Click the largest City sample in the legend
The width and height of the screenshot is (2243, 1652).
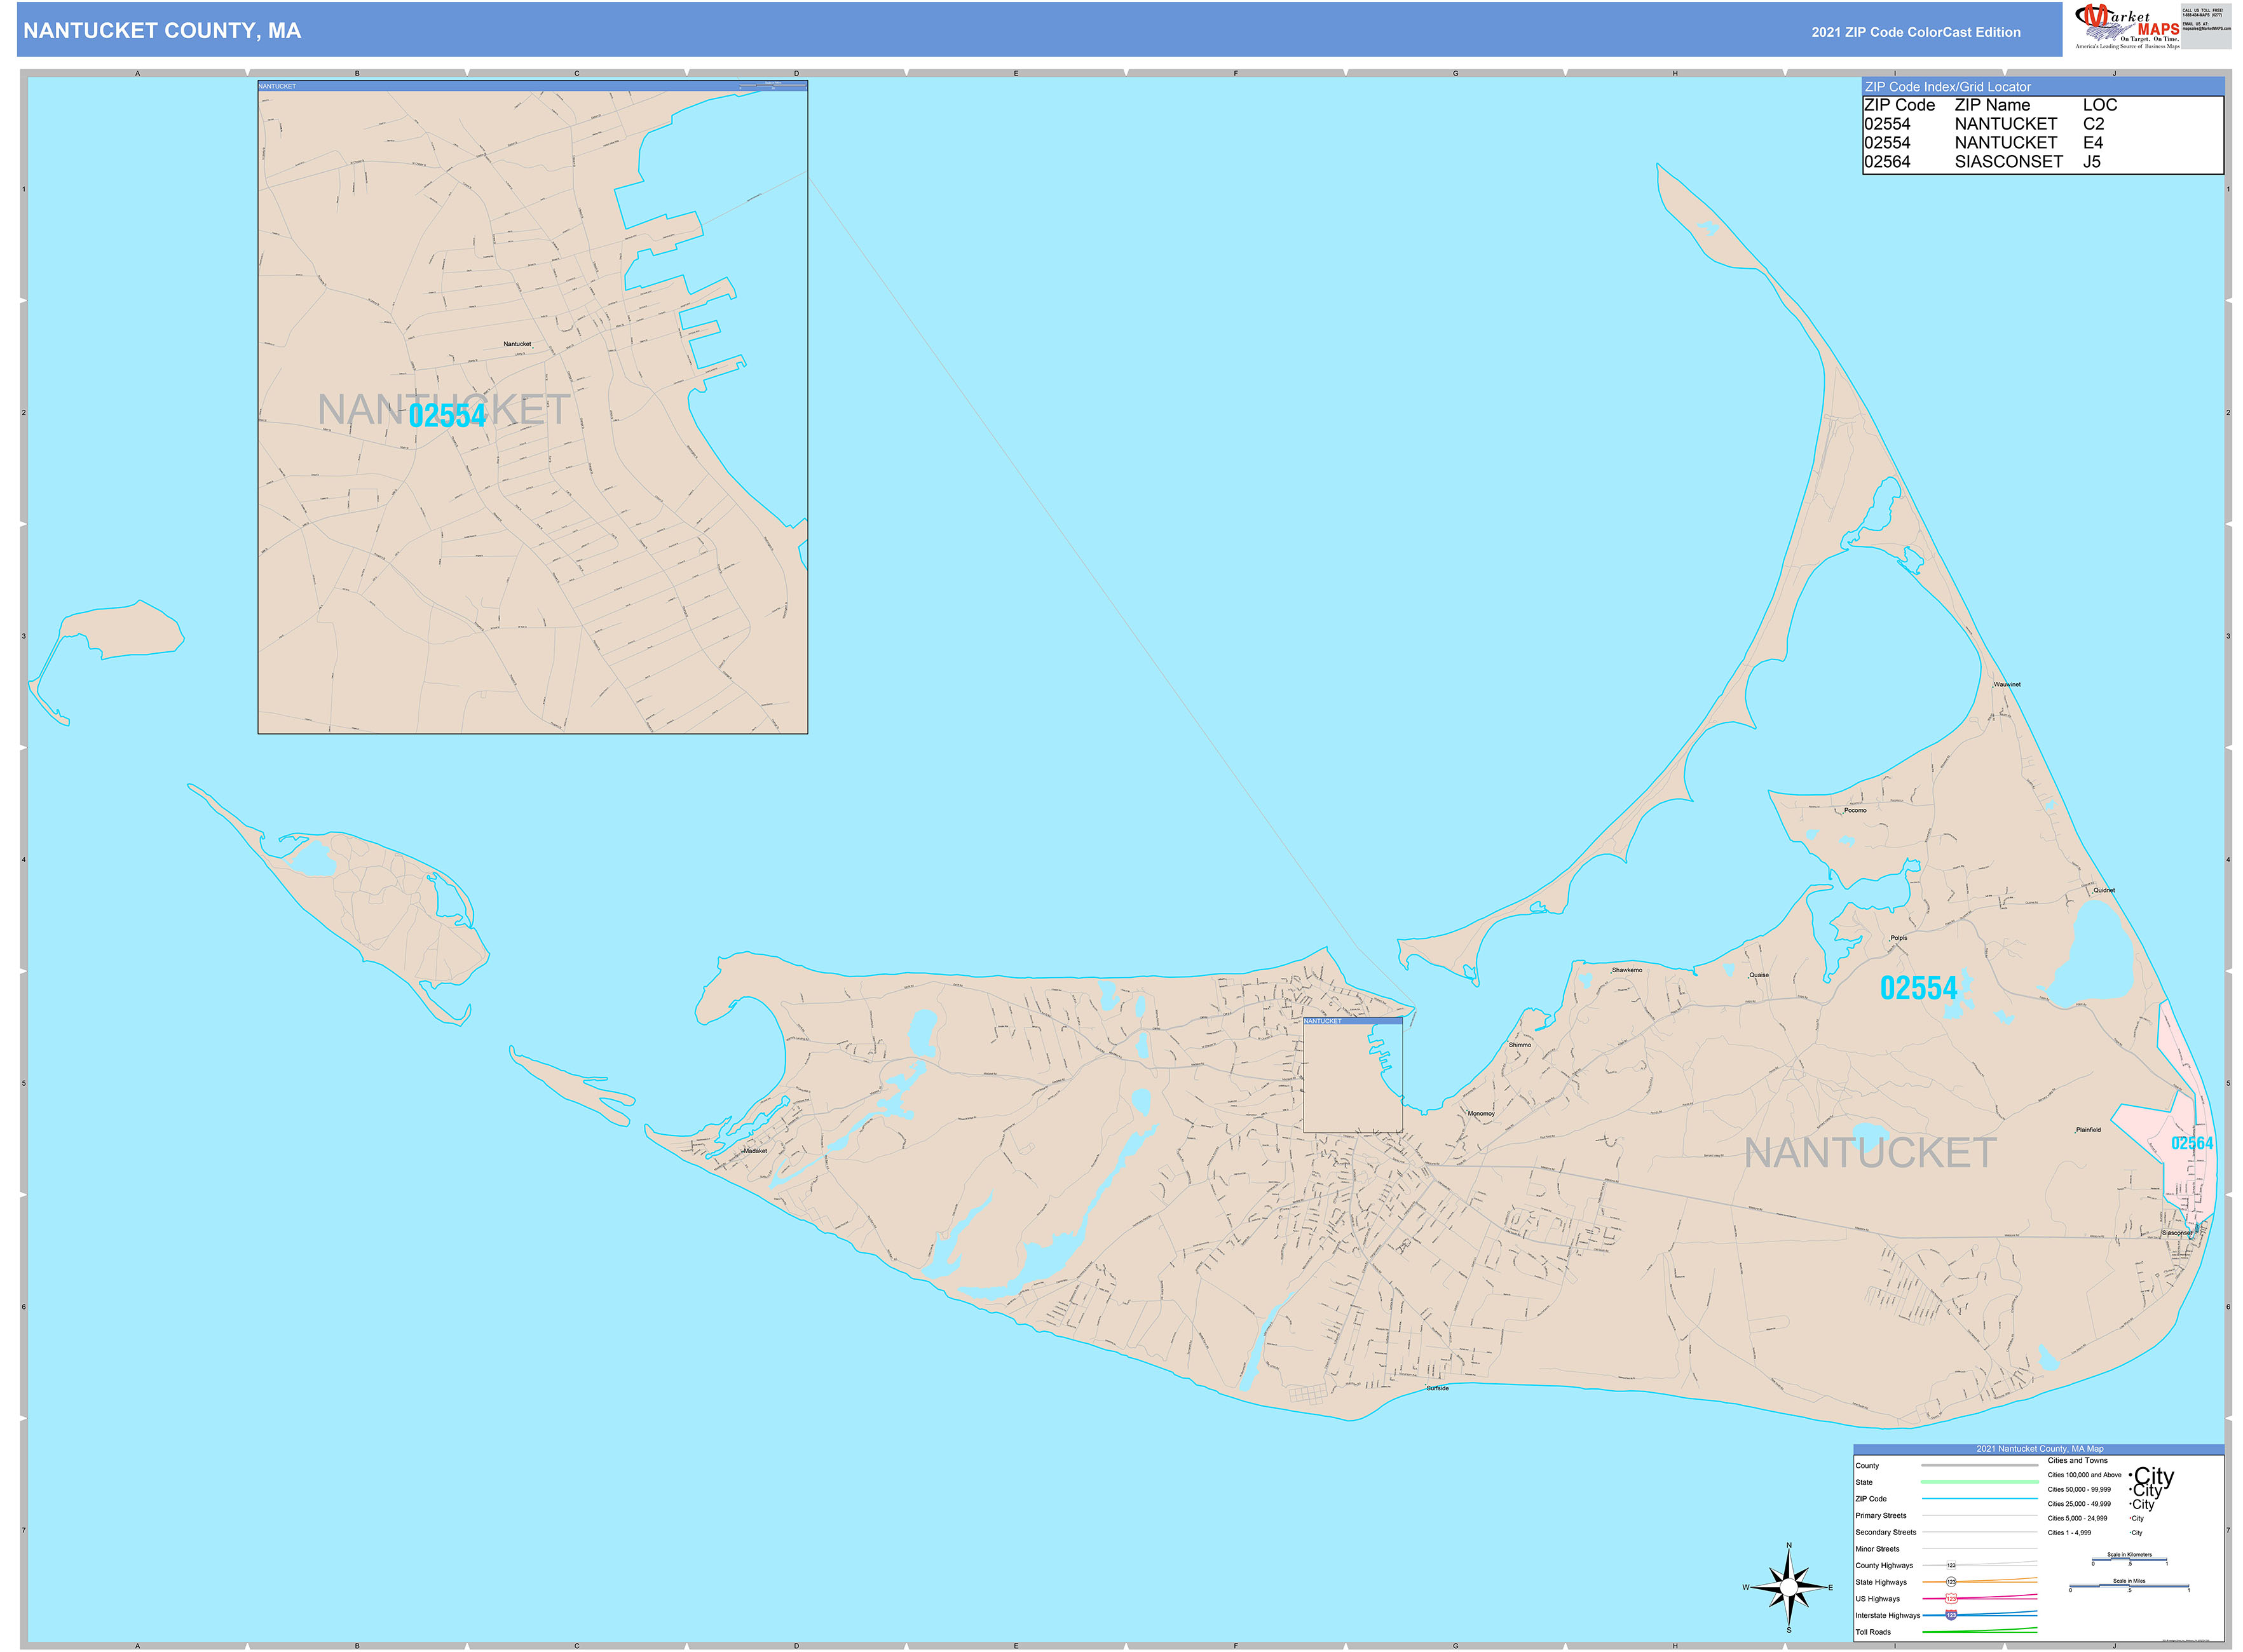point(2154,1477)
